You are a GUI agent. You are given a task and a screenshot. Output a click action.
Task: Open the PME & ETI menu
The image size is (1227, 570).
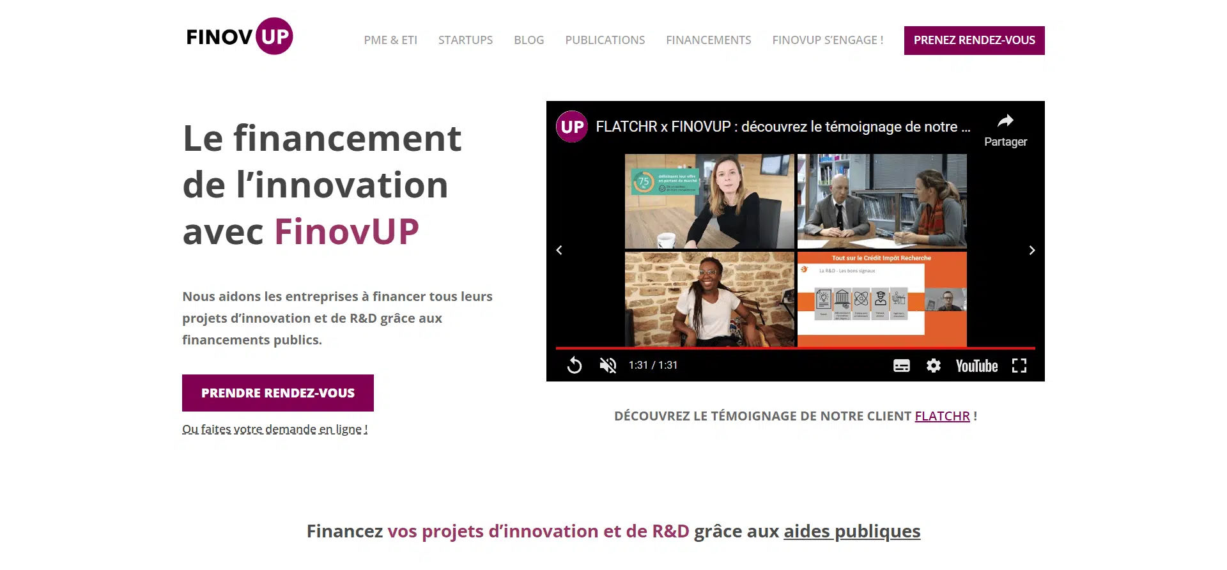point(390,40)
